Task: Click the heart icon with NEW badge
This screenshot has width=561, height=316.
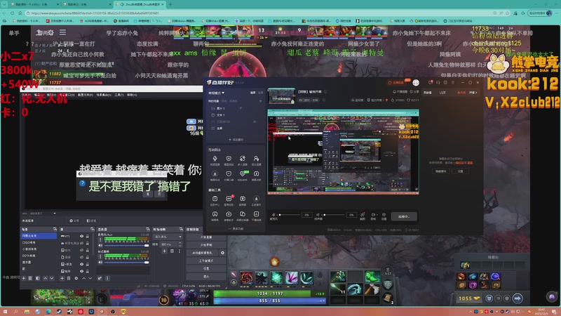Action: (x=243, y=173)
